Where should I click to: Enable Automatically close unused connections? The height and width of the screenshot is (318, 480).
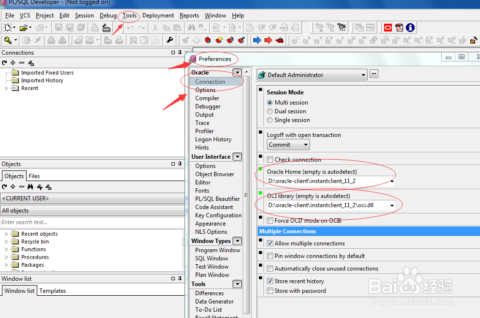270,269
